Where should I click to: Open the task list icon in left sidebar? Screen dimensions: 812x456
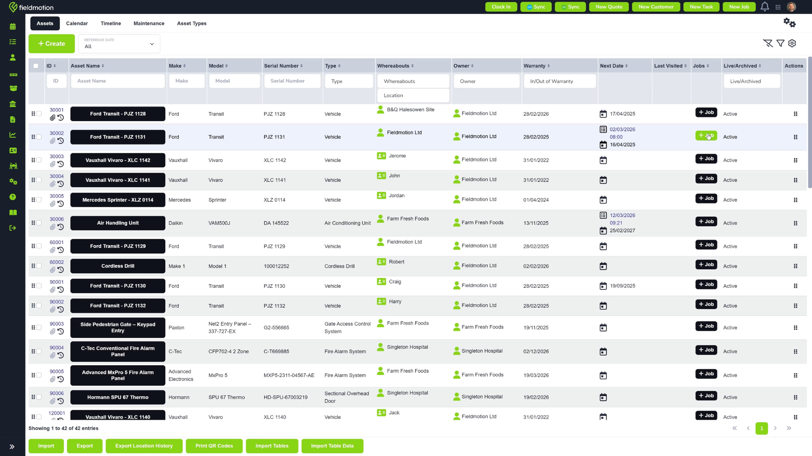coord(13,42)
